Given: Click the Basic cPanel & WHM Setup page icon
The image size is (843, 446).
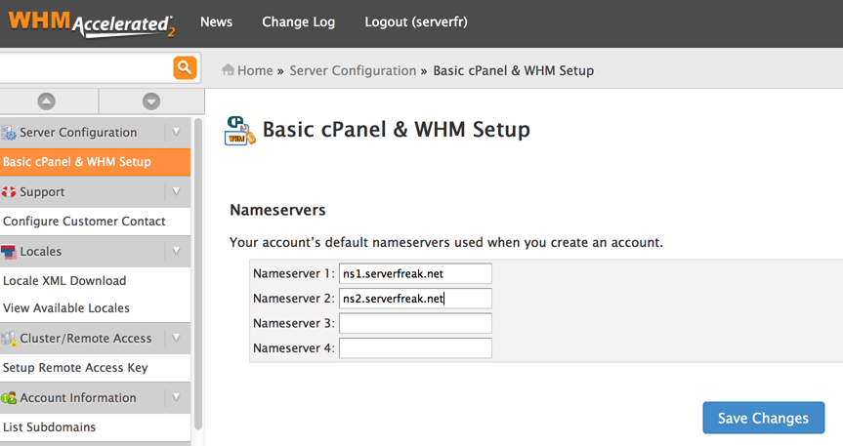Looking at the screenshot, I should pyautogui.click(x=239, y=131).
